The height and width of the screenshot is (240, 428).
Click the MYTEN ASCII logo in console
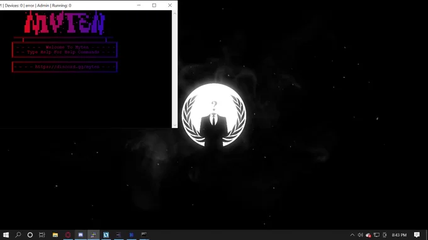(65, 23)
